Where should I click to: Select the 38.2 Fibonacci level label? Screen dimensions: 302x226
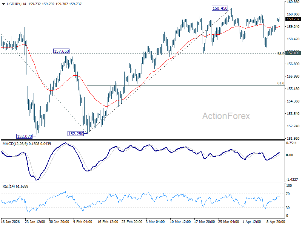tap(280, 54)
